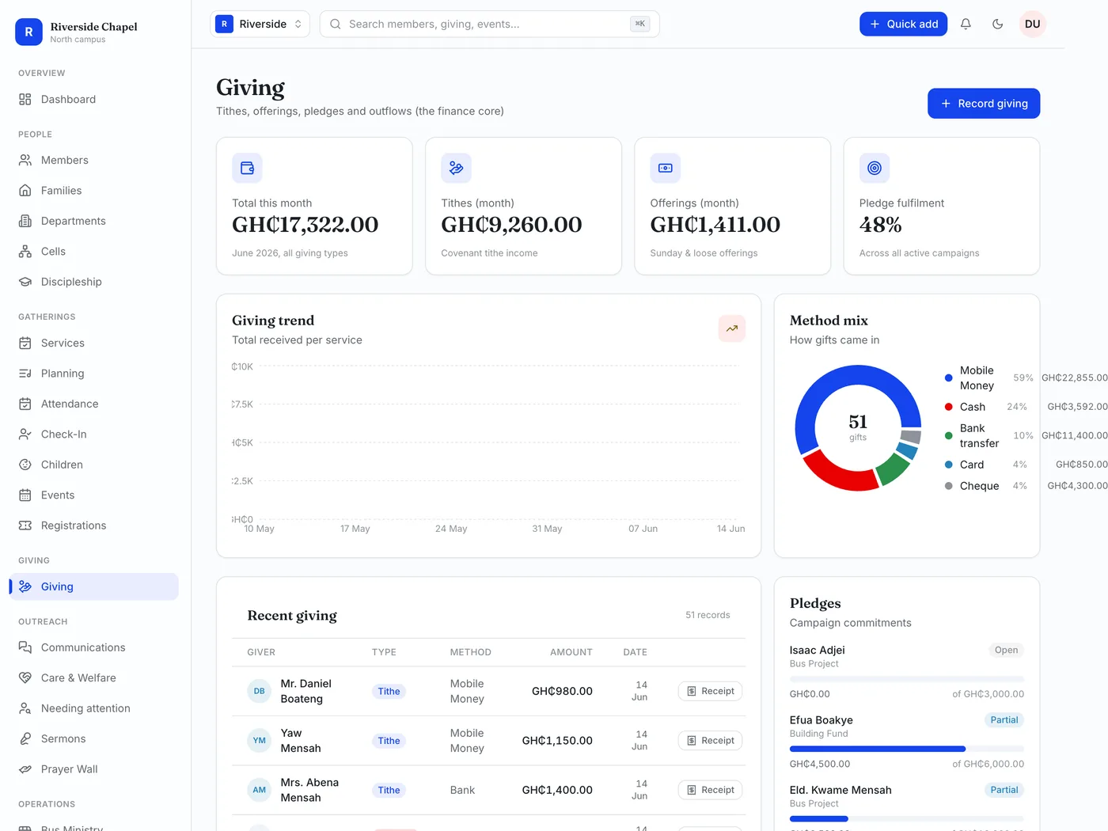Select Giving in the sidebar
1108x831 pixels.
click(93, 586)
